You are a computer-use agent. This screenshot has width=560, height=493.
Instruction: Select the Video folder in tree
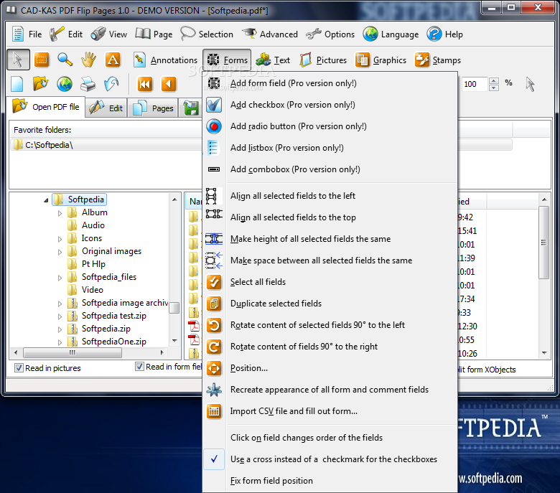pos(93,290)
